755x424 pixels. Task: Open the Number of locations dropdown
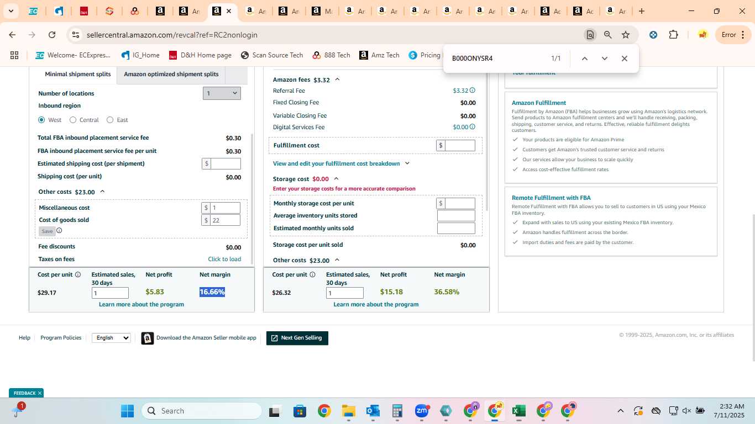pos(222,93)
